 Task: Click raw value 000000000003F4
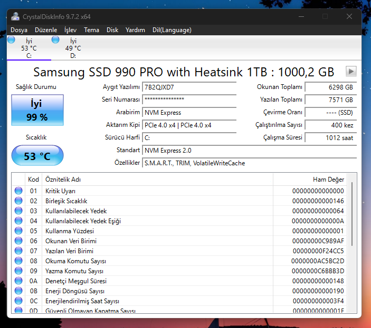pyautogui.click(x=318, y=301)
